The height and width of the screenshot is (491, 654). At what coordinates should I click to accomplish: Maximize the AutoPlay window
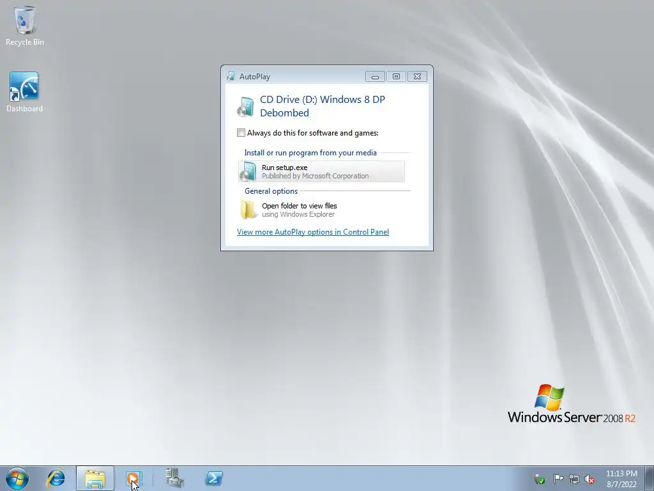[x=396, y=77]
